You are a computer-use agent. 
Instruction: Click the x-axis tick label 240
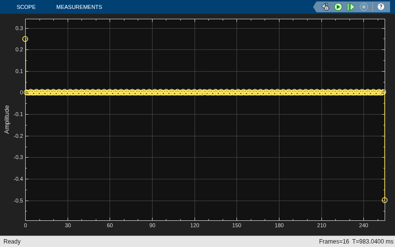pos(363,225)
